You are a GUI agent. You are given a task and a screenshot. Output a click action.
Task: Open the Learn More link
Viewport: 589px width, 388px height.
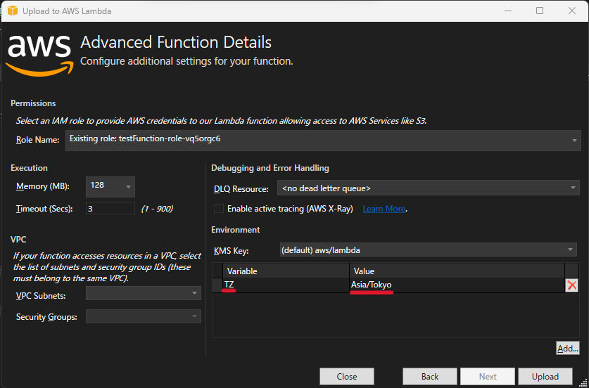click(384, 209)
